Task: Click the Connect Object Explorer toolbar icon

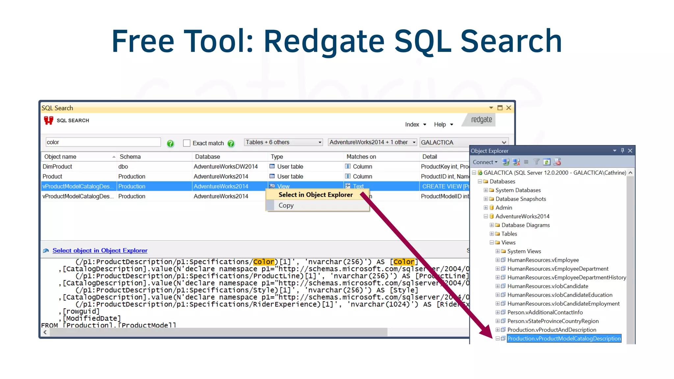Action: click(x=506, y=162)
